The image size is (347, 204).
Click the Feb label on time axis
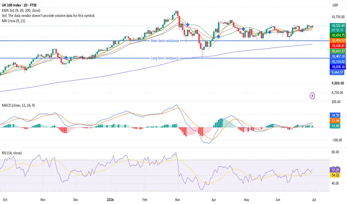pos(145,200)
